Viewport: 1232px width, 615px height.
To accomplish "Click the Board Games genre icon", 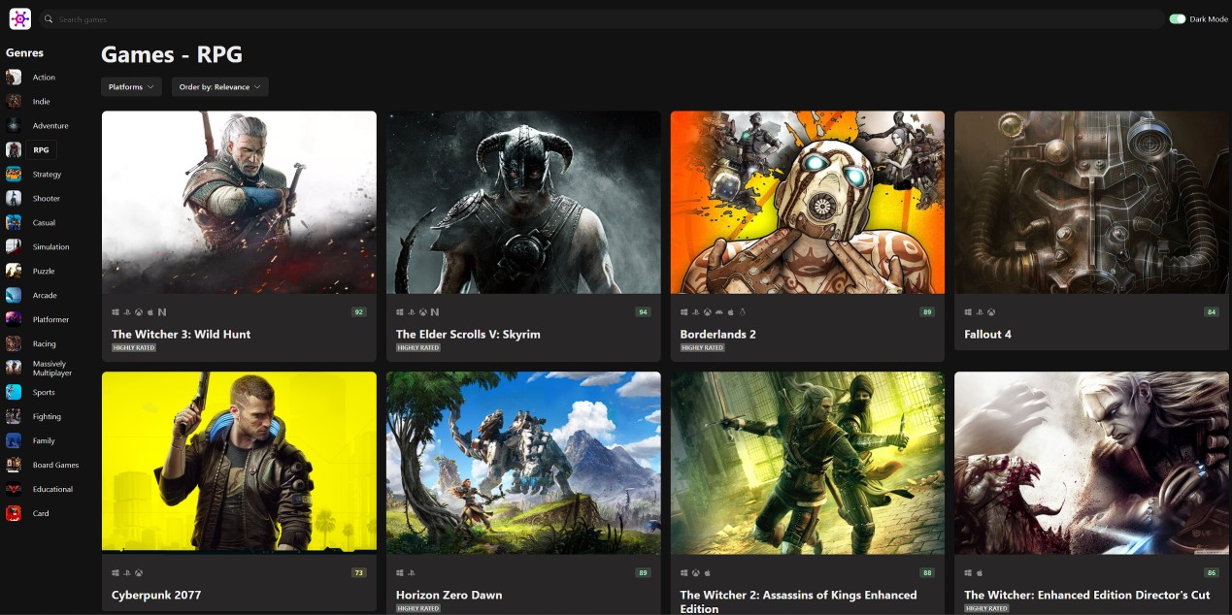I will point(14,465).
